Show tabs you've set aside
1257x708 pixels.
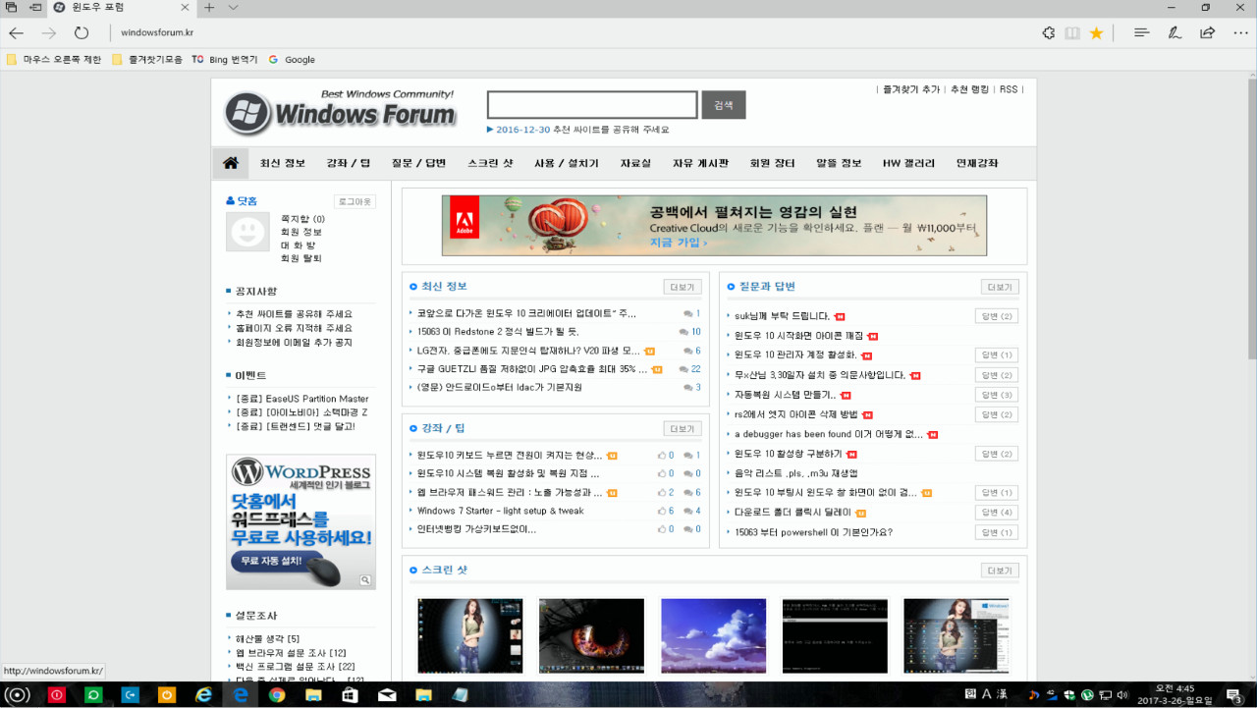(x=11, y=8)
